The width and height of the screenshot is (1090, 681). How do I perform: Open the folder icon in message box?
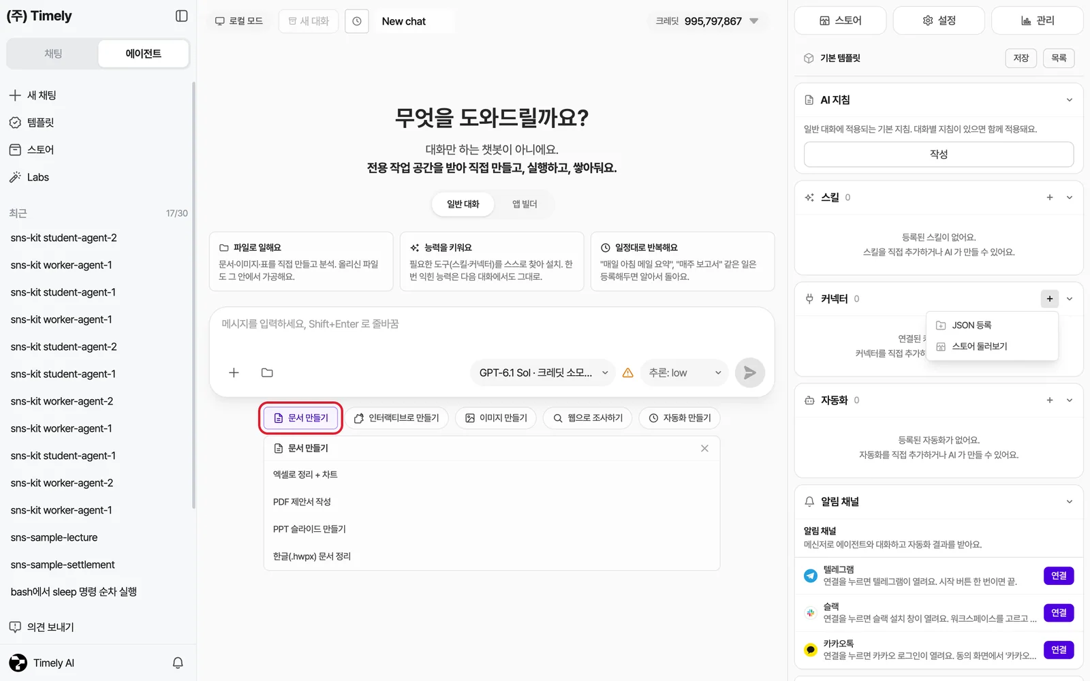point(267,373)
